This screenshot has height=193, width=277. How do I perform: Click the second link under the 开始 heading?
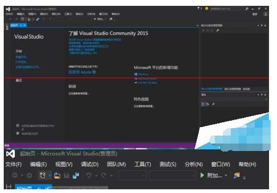21,62
